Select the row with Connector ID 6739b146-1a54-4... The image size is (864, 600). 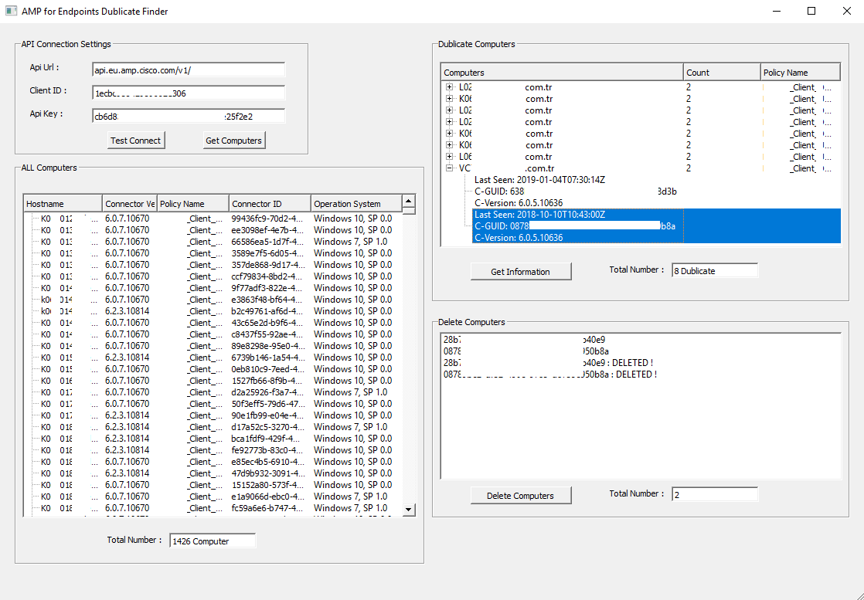[x=213, y=358]
